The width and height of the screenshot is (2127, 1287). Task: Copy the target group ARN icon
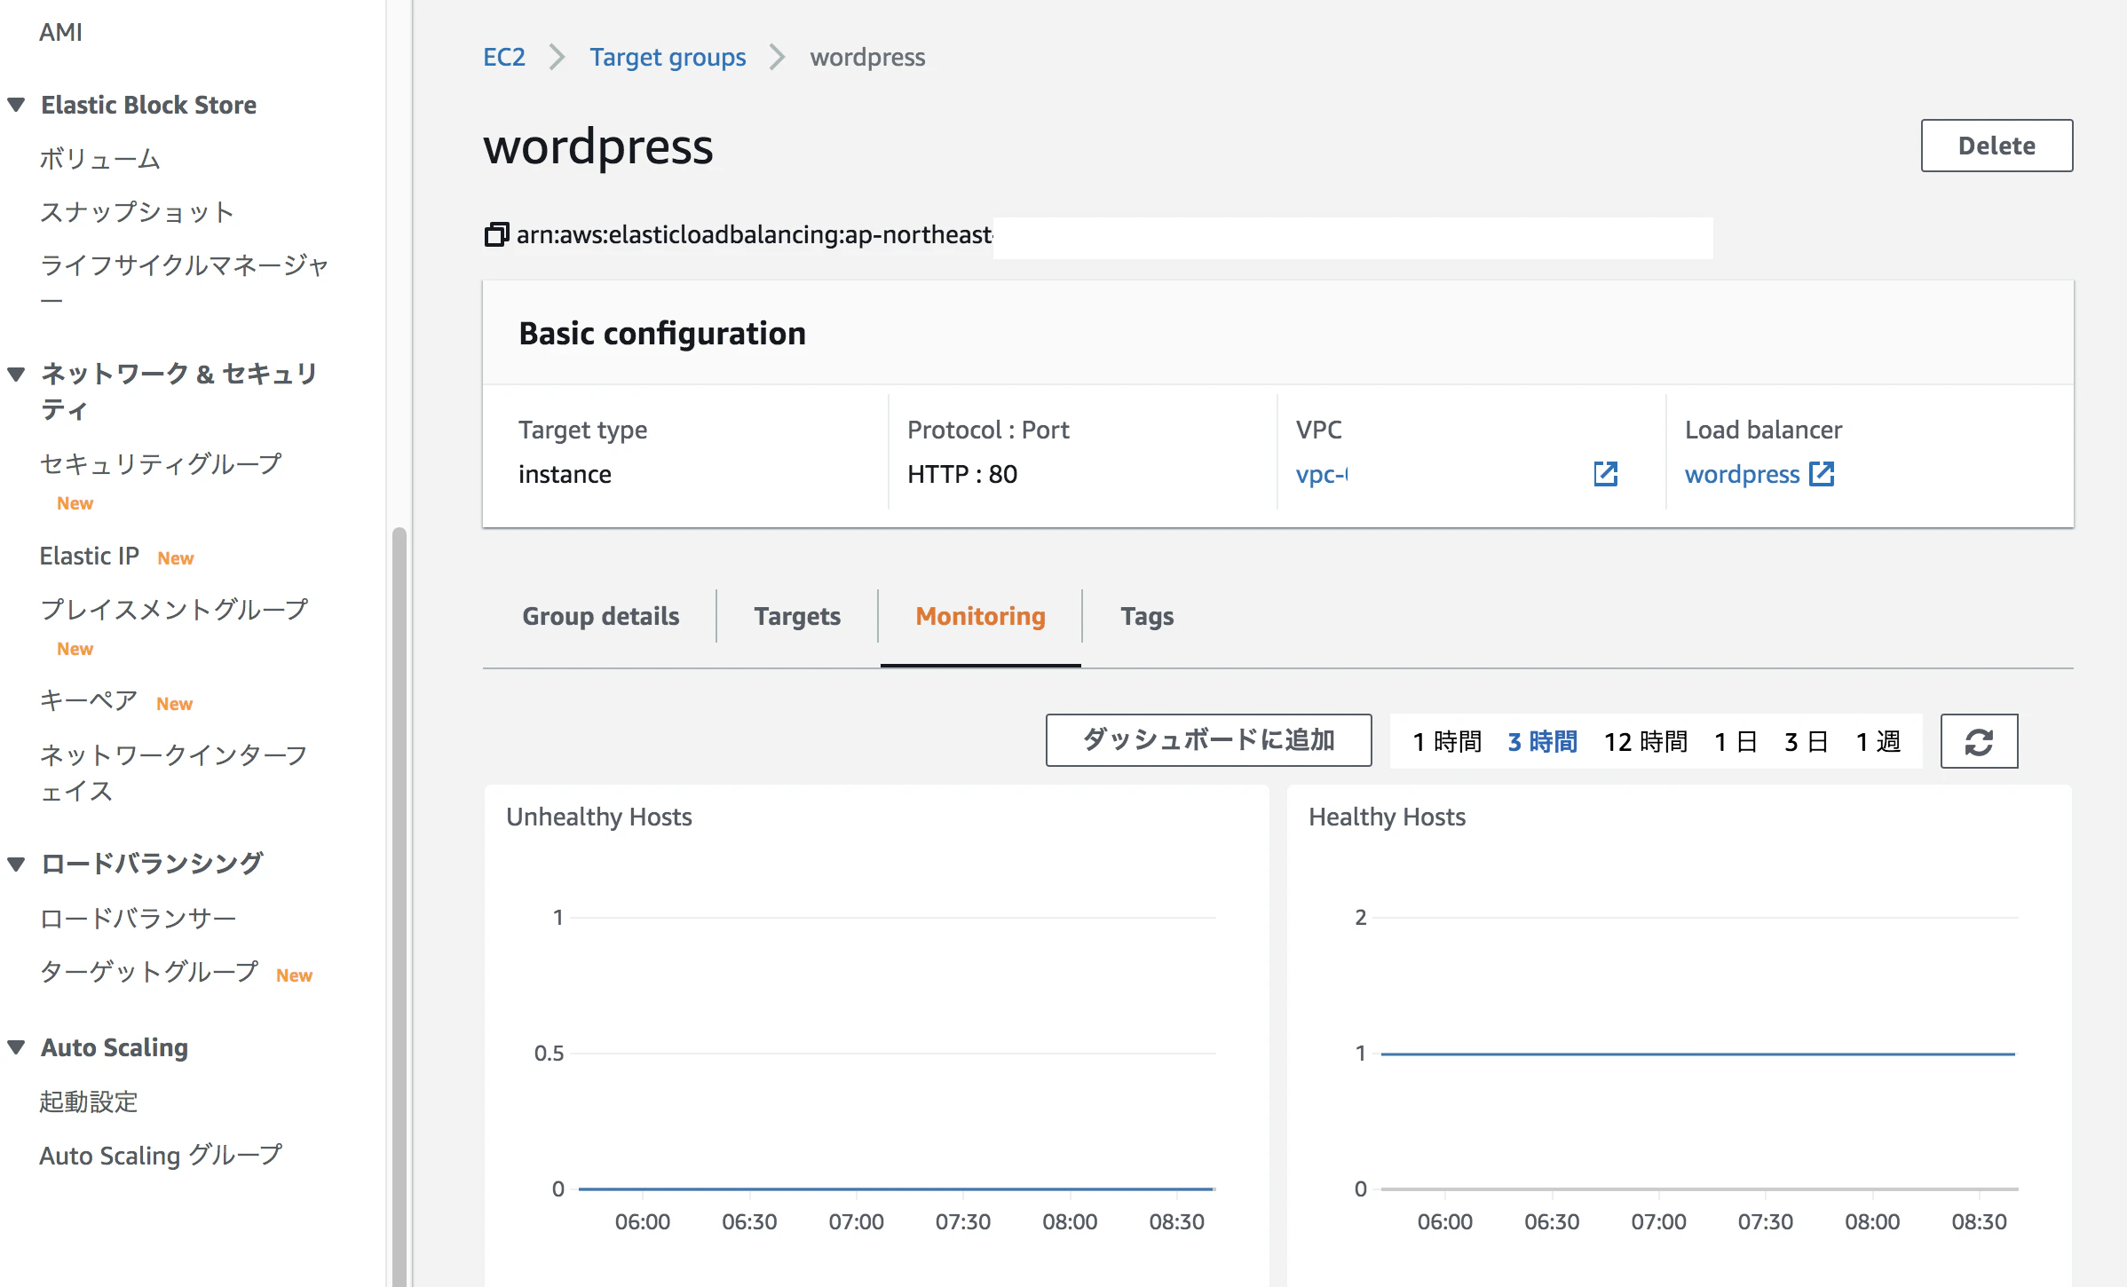click(x=496, y=234)
